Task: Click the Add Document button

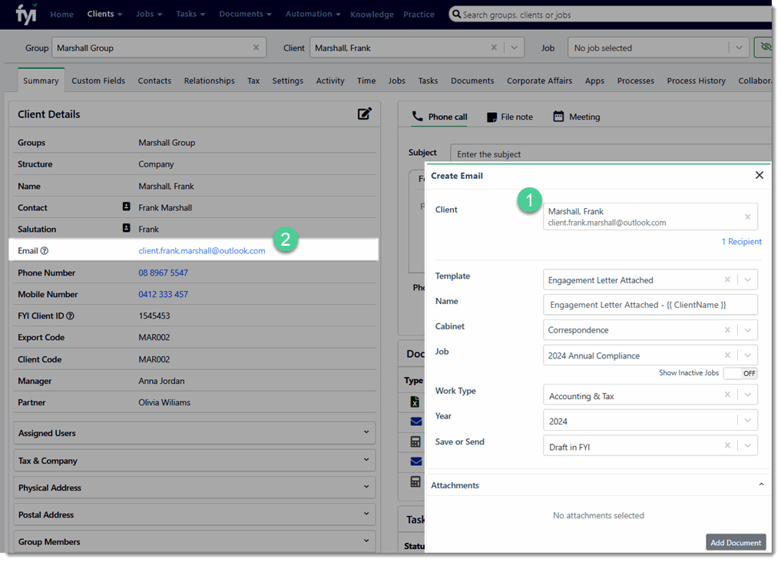Action: [x=736, y=542]
